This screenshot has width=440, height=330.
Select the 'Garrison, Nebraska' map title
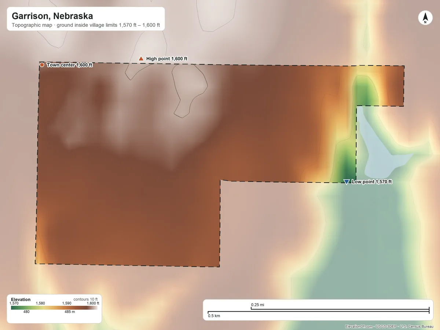52,16
